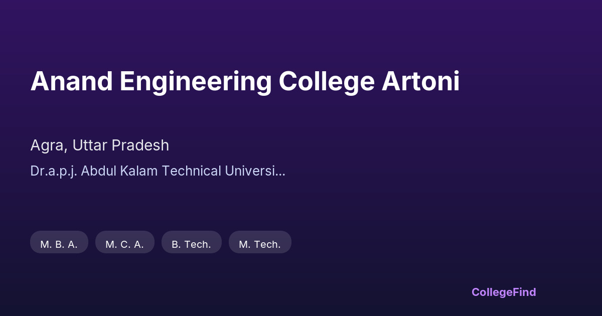
Task: Pick the B. Tech. course tag
Action: 191,243
